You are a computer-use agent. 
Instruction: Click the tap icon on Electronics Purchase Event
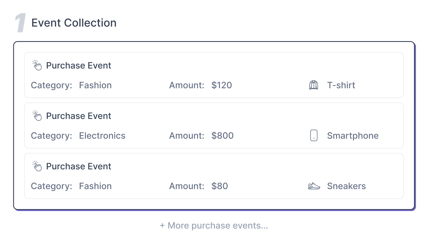coord(37,116)
